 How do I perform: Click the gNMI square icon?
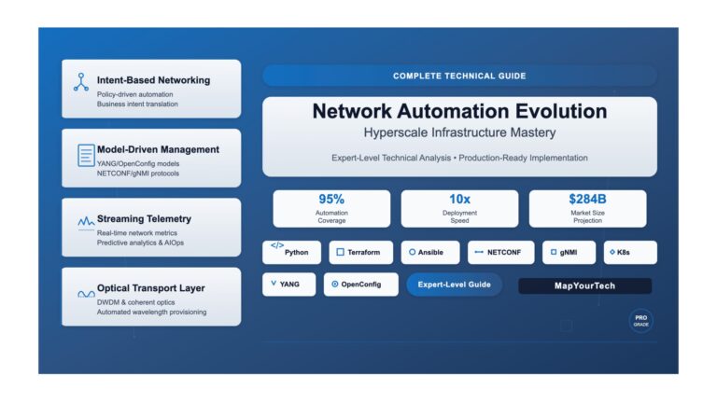pos(554,253)
